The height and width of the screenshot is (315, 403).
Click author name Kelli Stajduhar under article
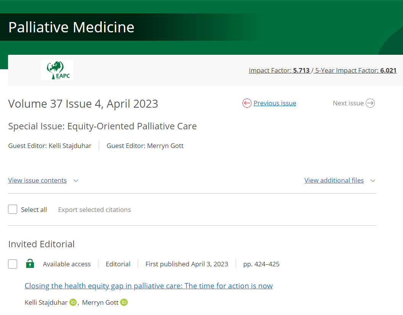46,302
